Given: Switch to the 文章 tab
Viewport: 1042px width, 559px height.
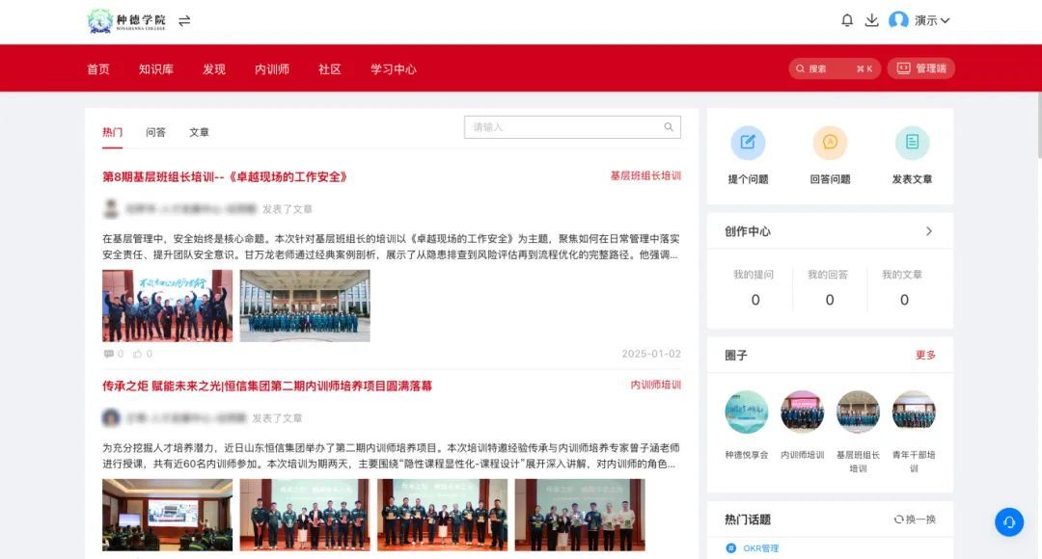Looking at the screenshot, I should coord(199,133).
